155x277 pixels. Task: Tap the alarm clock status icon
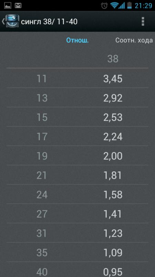[x=104, y=6]
